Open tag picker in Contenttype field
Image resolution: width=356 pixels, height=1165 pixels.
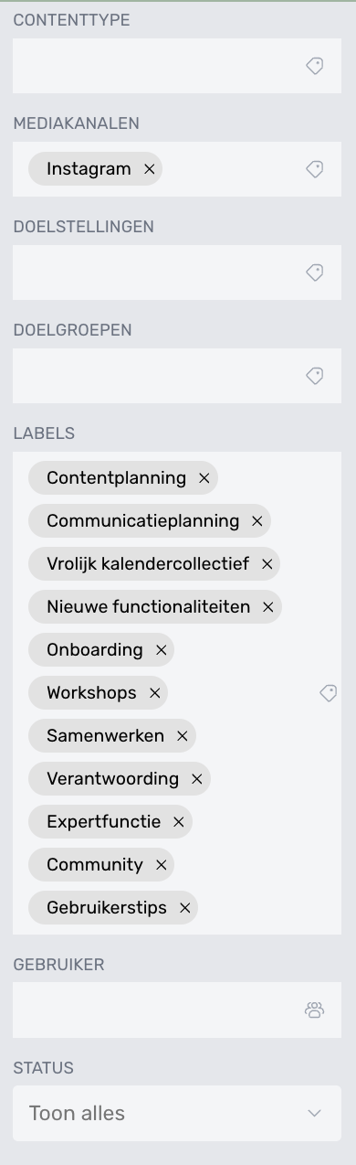point(314,66)
